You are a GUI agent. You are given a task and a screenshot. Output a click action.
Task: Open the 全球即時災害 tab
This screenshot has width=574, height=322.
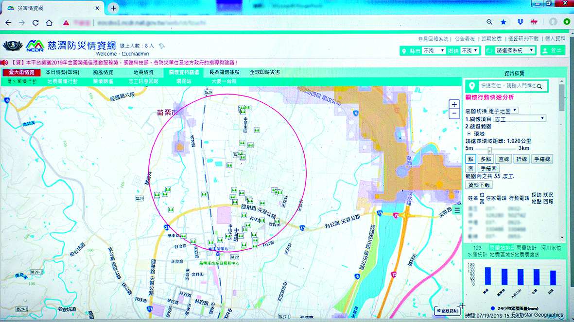[x=265, y=72]
